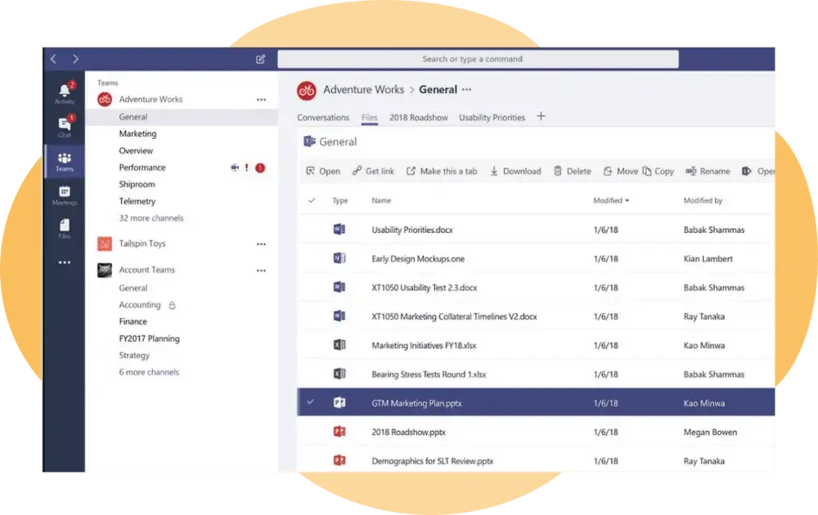
Task: Switch to the Conversations tab
Action: point(323,118)
